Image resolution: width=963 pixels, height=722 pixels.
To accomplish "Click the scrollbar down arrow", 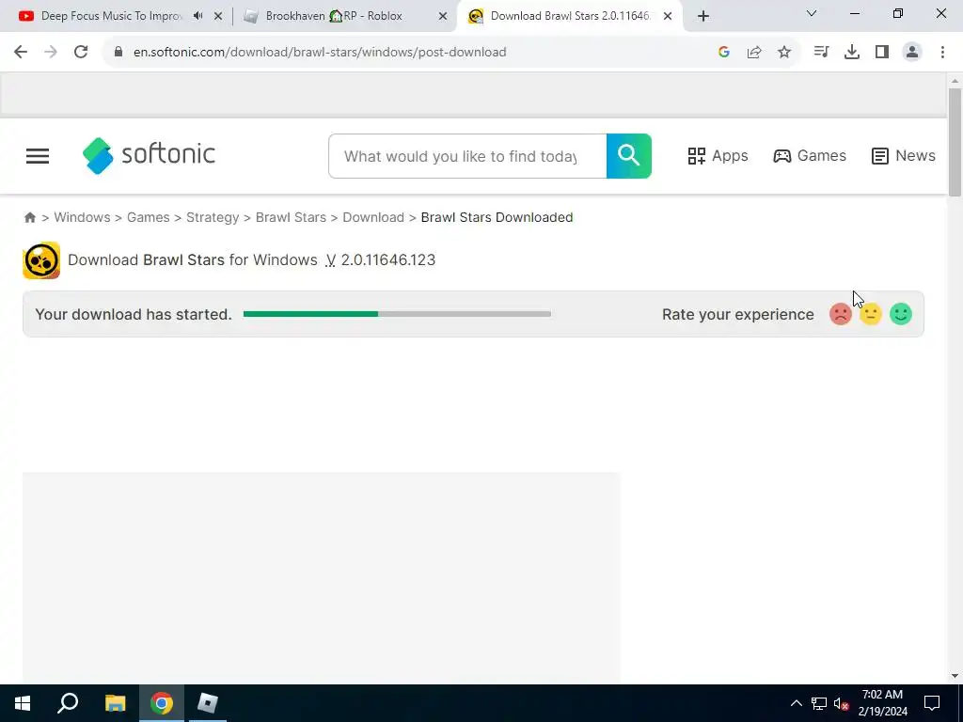I will click(x=955, y=676).
